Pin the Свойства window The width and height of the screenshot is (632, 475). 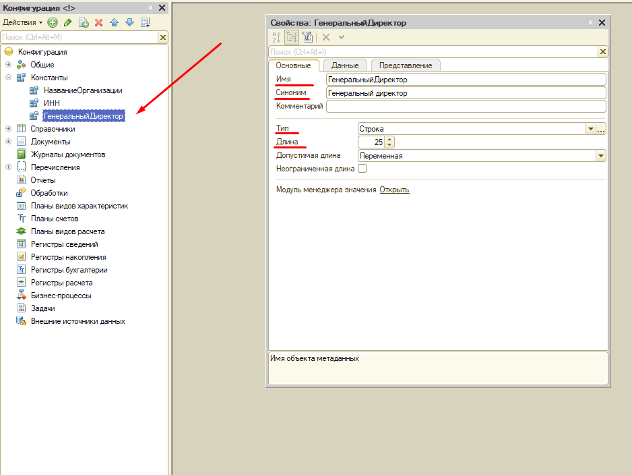pos(590,22)
